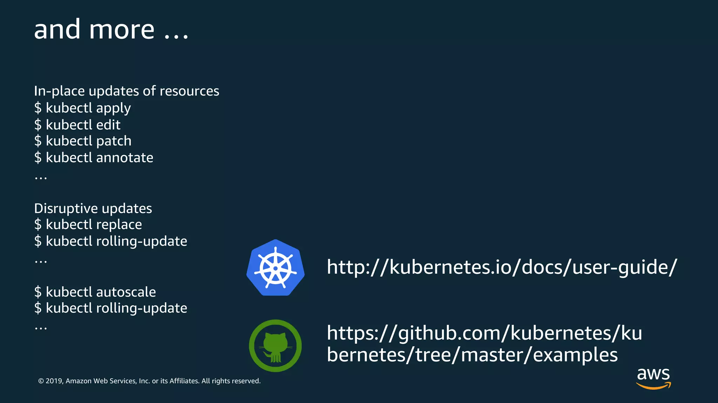The height and width of the screenshot is (403, 718).
Task: Select the first '$ kubectl rolling-update' line
Action: tap(111, 241)
